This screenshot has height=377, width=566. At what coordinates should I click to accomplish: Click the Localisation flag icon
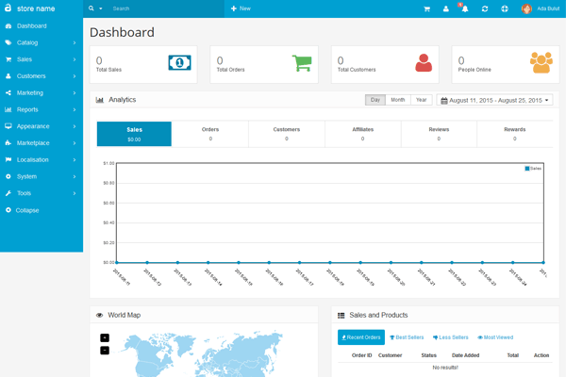[x=8, y=160]
